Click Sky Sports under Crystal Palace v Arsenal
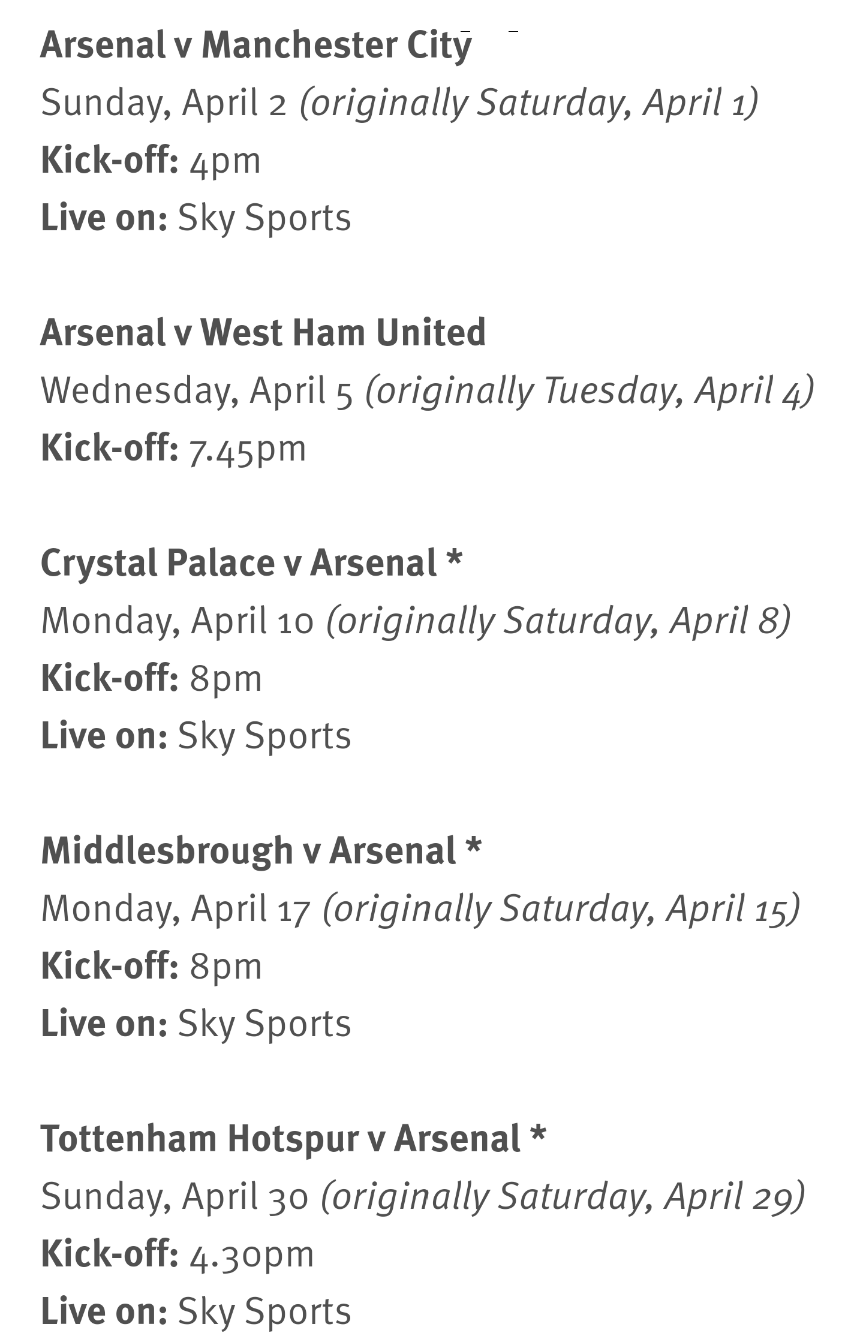Viewport: 863px width, 1342px height. coord(264,736)
